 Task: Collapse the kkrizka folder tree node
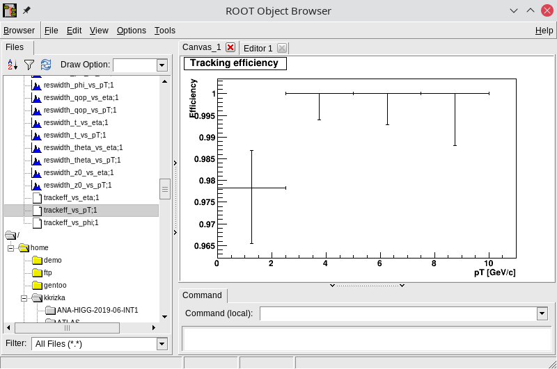tap(24, 297)
